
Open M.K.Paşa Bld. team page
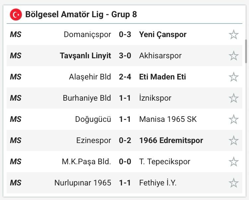[x=86, y=162]
